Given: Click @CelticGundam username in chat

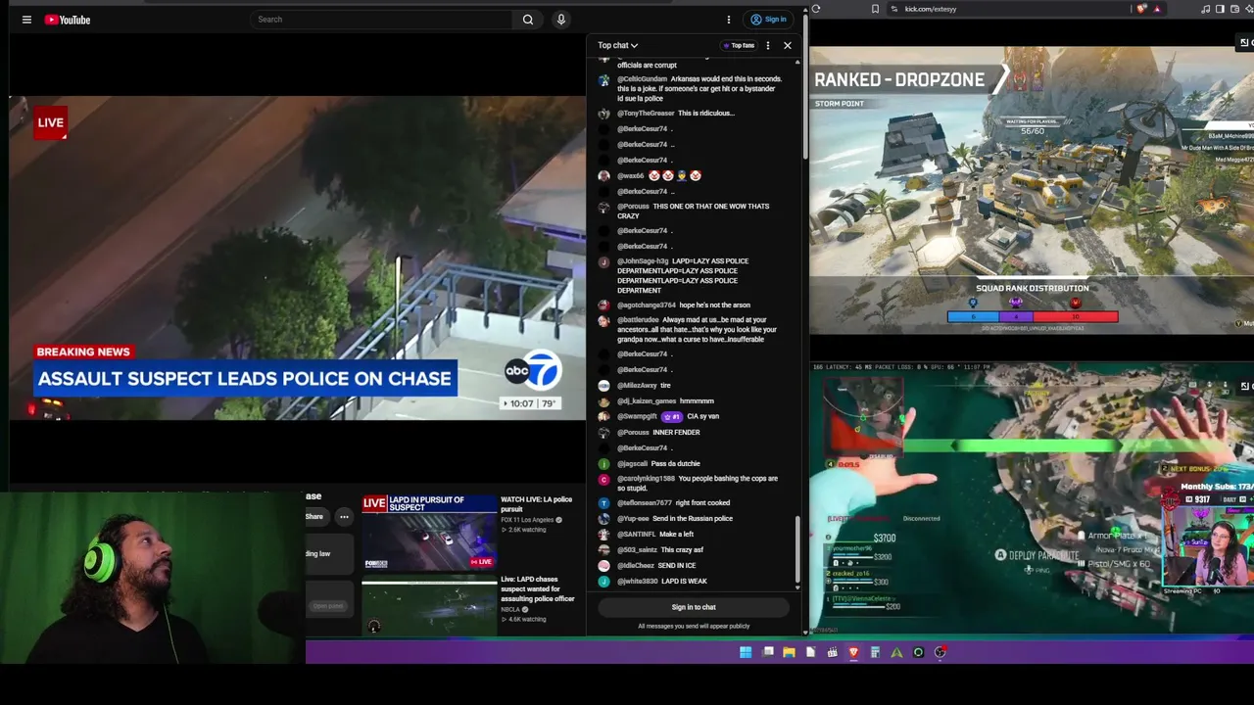Looking at the screenshot, I should click(642, 78).
